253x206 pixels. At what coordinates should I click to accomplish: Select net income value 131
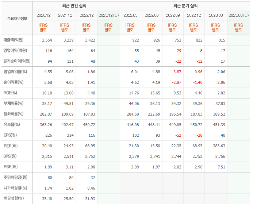click(70, 61)
